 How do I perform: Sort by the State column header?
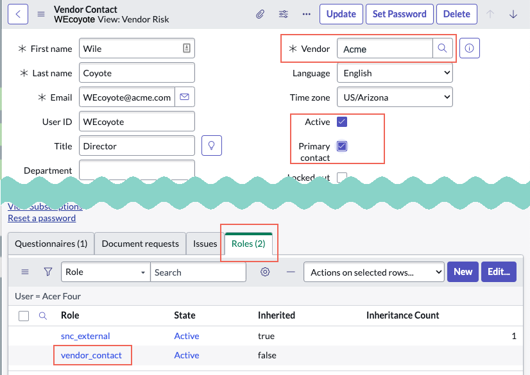tap(185, 315)
